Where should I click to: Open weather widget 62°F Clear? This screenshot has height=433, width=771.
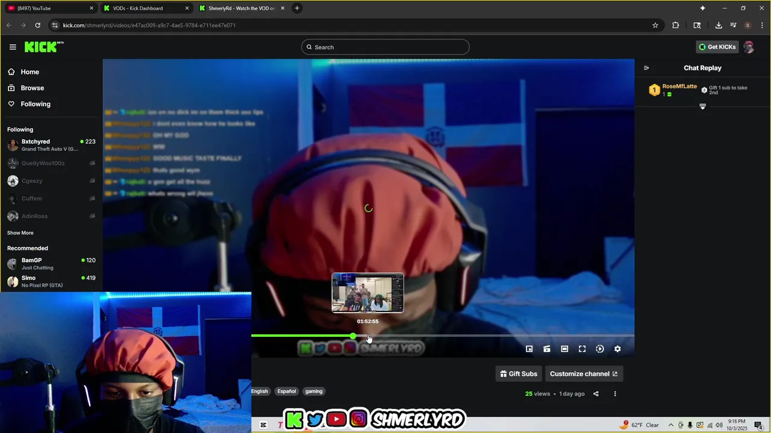pyautogui.click(x=640, y=425)
